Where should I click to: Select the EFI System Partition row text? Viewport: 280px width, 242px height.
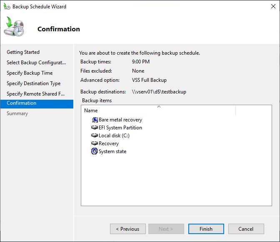tap(120, 128)
